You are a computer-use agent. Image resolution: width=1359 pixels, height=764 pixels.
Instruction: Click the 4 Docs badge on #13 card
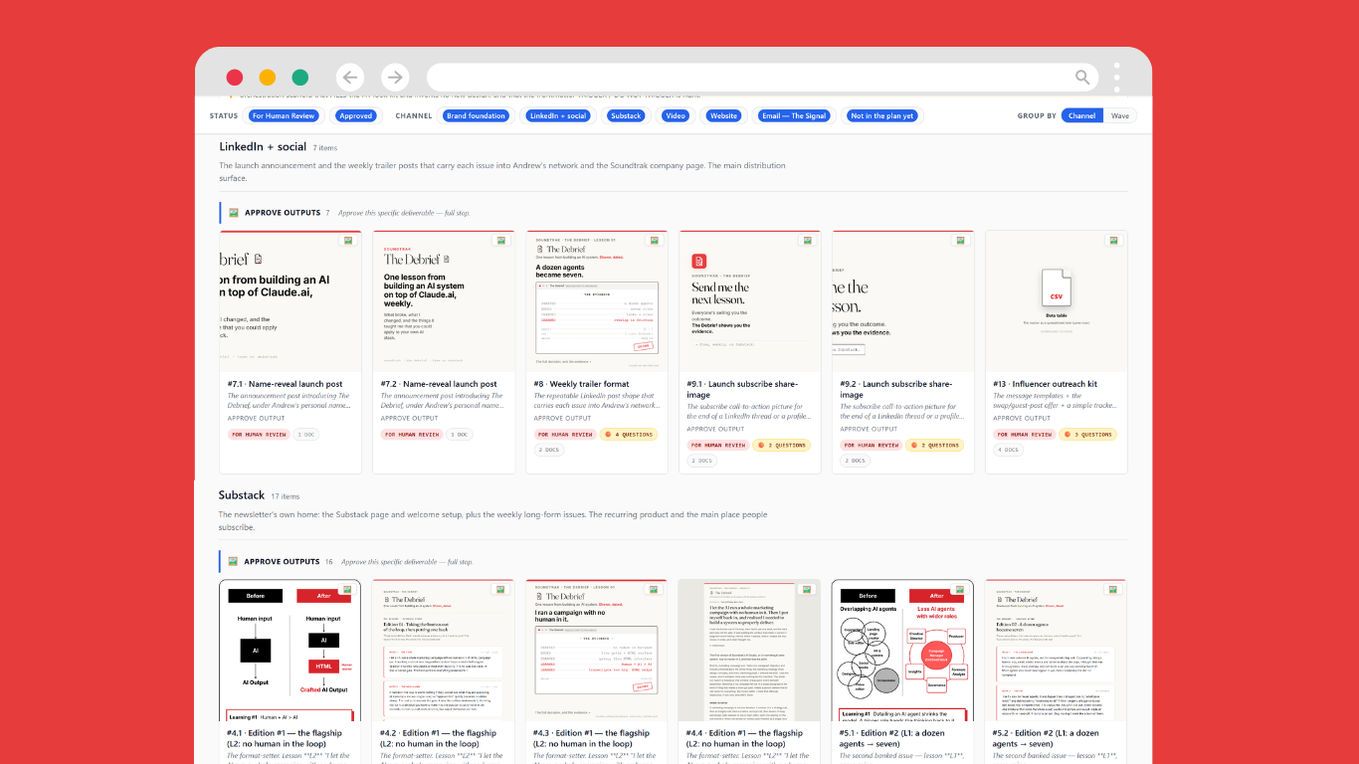pyautogui.click(x=1009, y=450)
